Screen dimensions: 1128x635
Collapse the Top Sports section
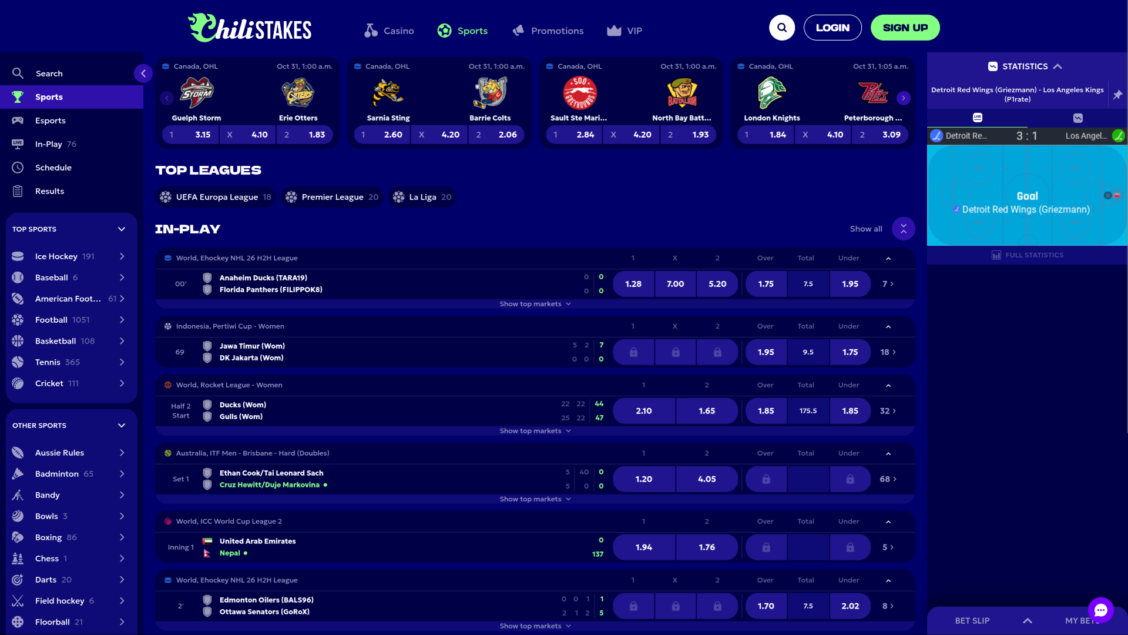(122, 229)
